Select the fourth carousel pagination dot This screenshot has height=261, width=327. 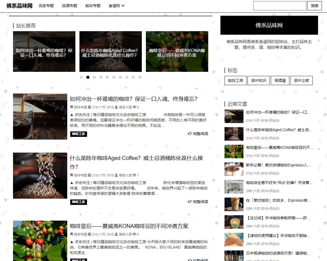[x=101, y=77]
